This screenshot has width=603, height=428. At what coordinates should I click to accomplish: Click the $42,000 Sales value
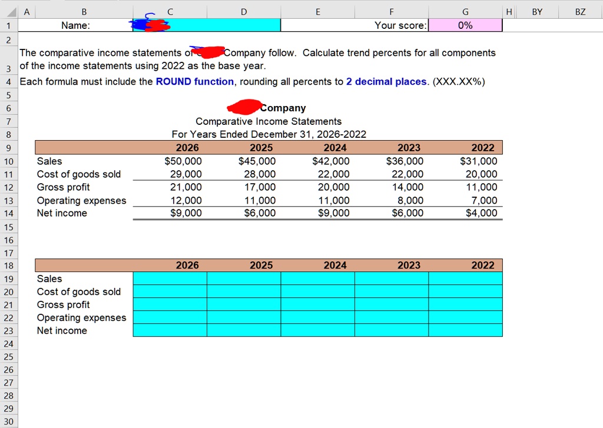[331, 161]
